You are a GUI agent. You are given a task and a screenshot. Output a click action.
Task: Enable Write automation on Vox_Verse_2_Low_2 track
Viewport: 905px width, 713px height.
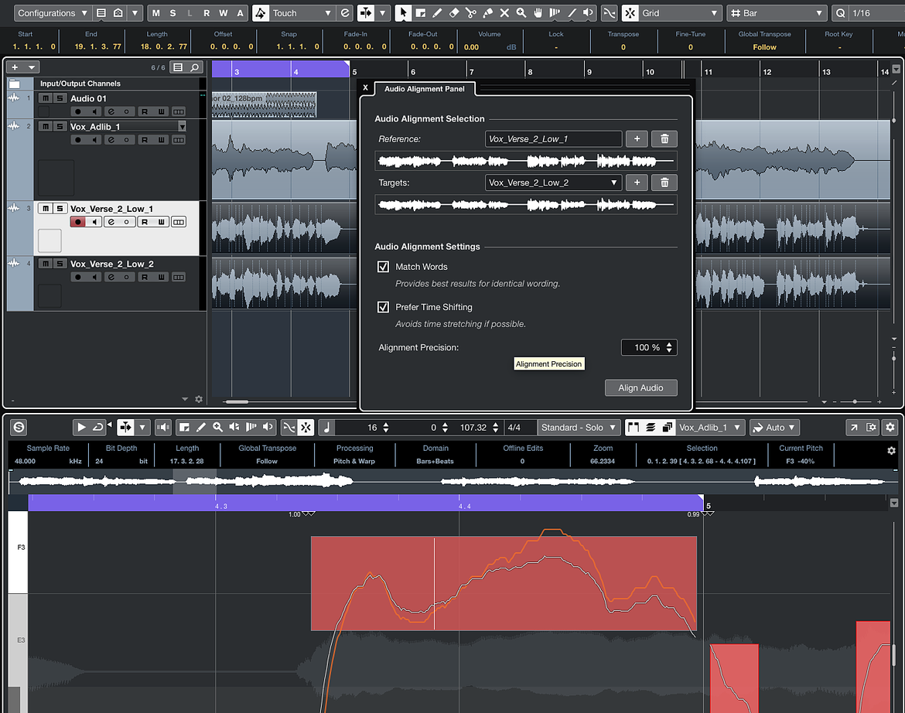(161, 278)
